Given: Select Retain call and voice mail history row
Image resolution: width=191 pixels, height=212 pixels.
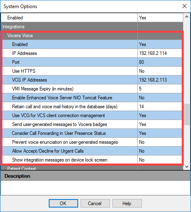Looking at the screenshot, I should pyautogui.click(x=65, y=107).
